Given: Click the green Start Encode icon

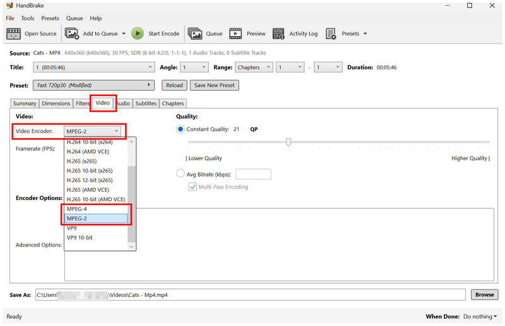Looking at the screenshot, I should click(138, 33).
